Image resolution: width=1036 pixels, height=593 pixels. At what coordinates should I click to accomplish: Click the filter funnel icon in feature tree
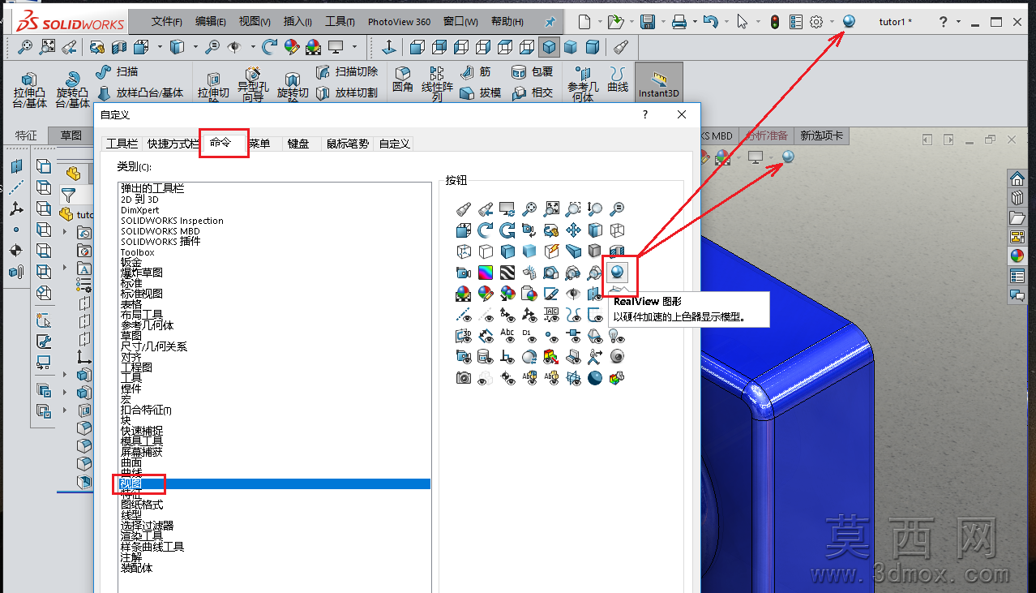click(x=68, y=195)
